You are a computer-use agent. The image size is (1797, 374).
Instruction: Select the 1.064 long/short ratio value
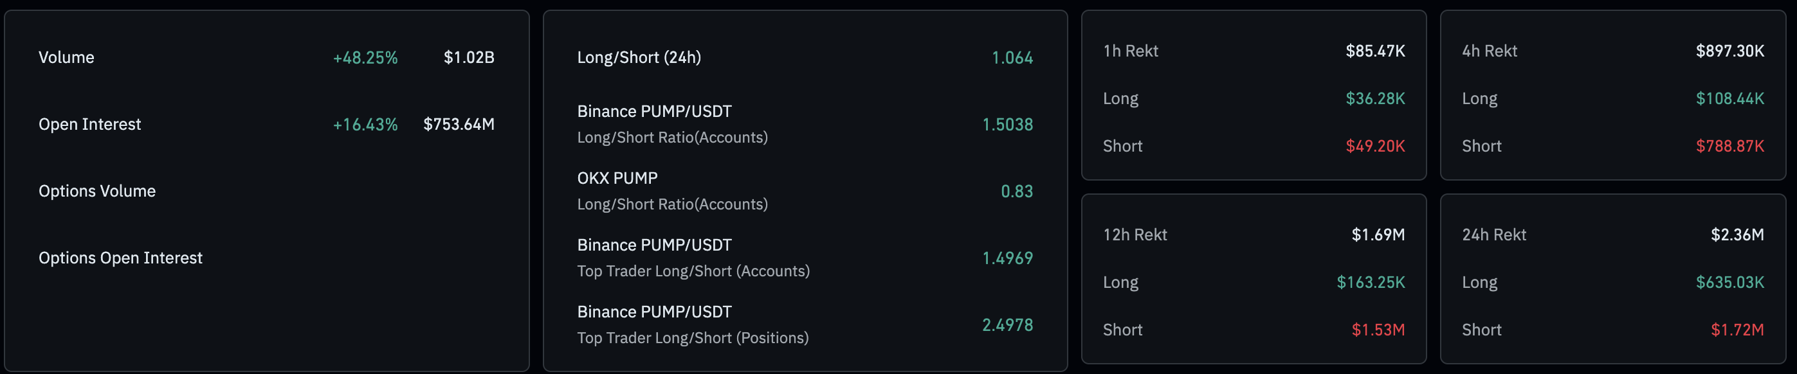click(x=1012, y=57)
